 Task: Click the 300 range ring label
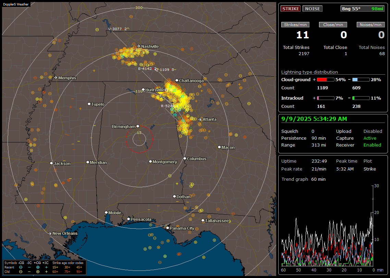click(139, 8)
